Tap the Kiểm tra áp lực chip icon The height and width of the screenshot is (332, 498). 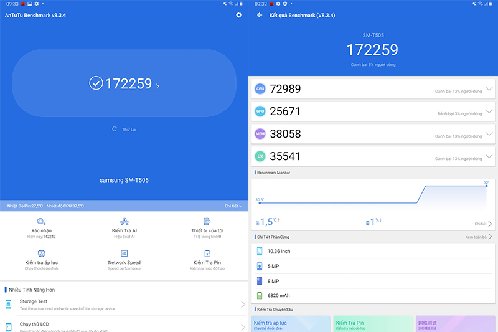pos(41,254)
